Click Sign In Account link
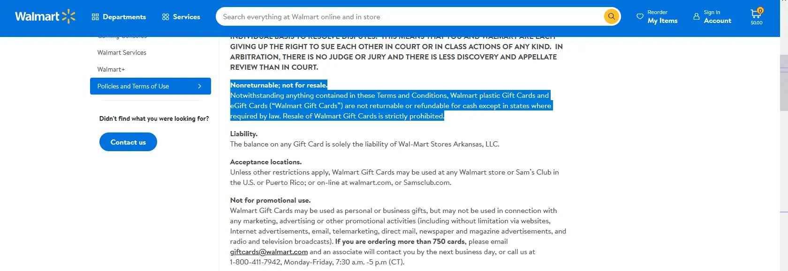Viewport: 788px width, 271px height. point(717,17)
